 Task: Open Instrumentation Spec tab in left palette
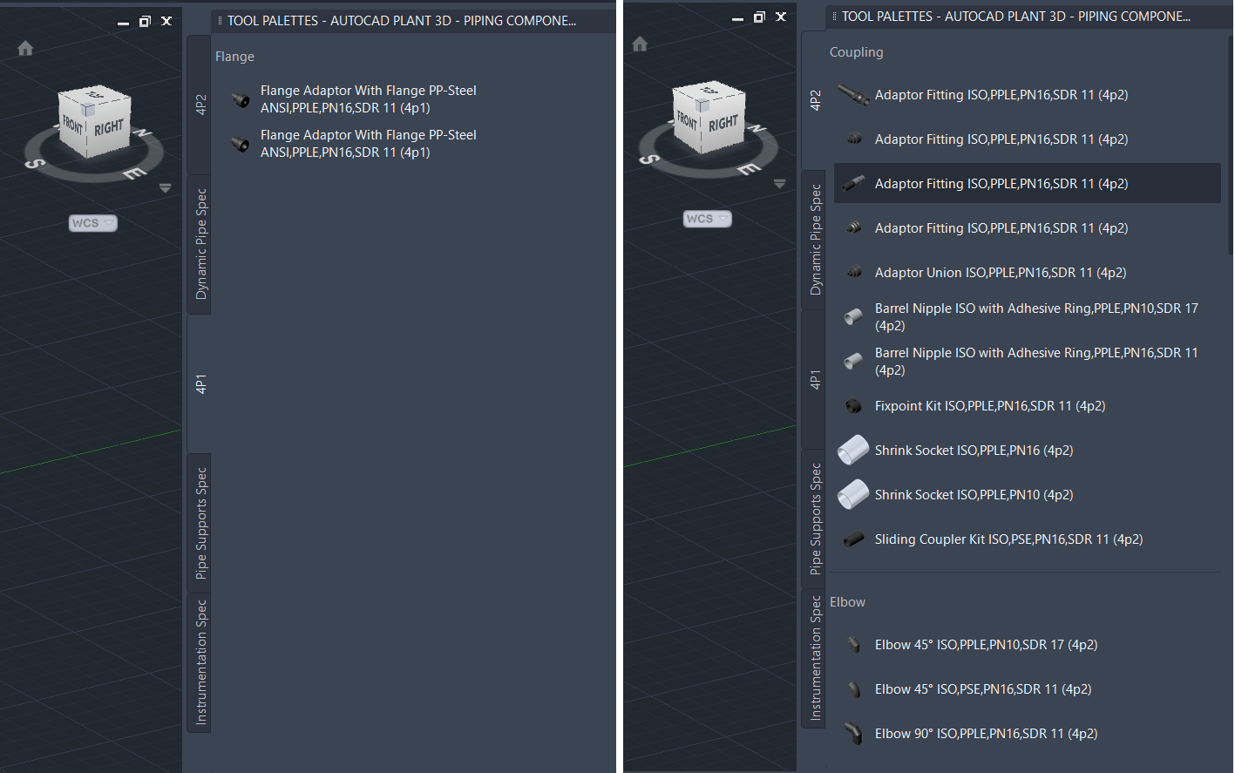200,662
